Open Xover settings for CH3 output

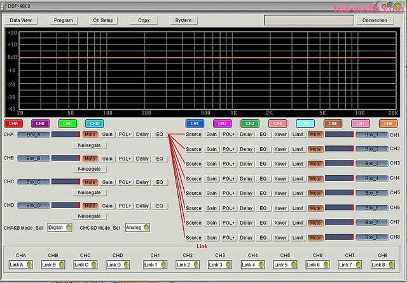point(280,164)
